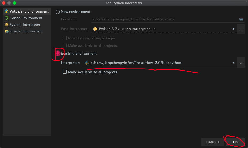Select the New environment radio button
Image resolution: width=248 pixels, height=148 pixels.
[x=57, y=12]
